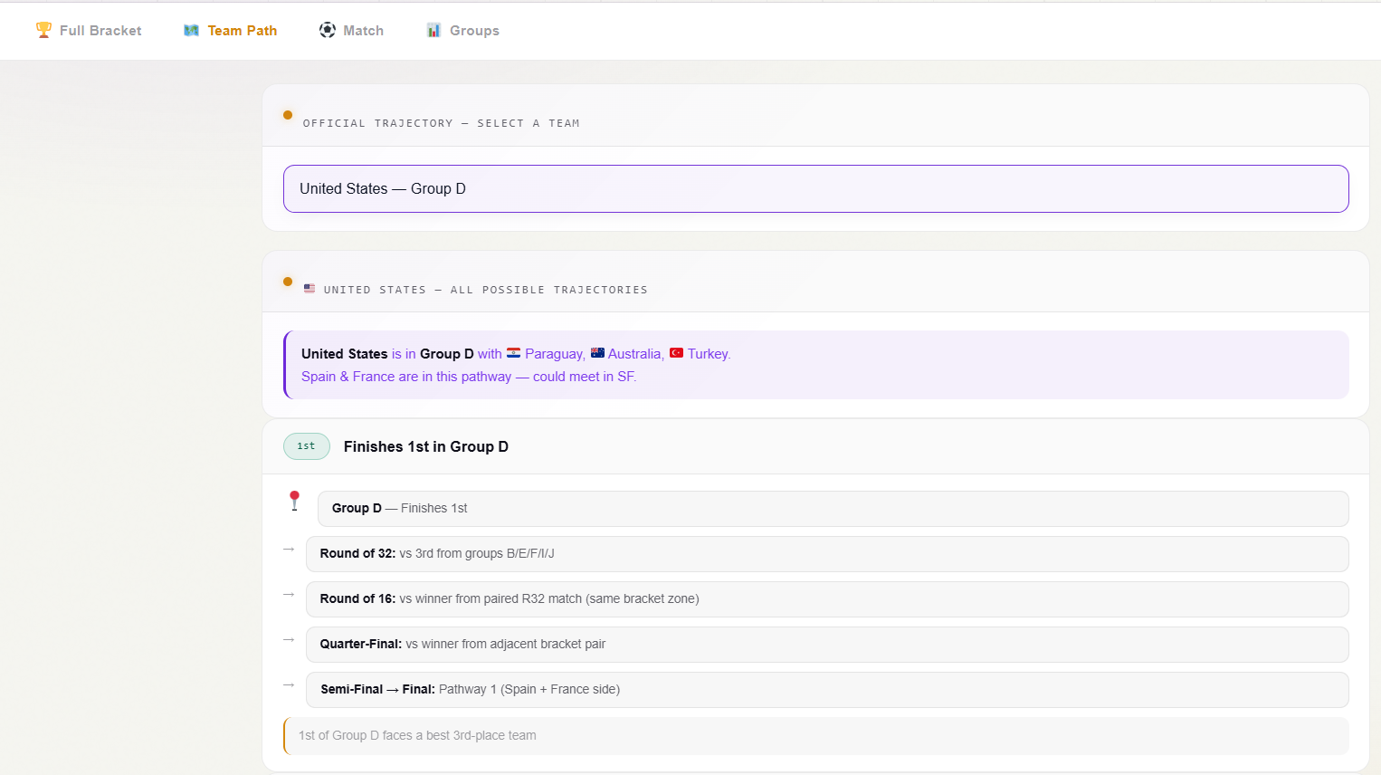Click the Round of 16 trajectory row
The width and height of the screenshot is (1381, 775).
coord(826,598)
